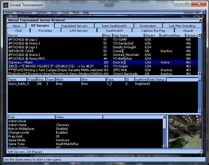Switch to the Favorites tab
209x165 pixels.
pos(45,30)
